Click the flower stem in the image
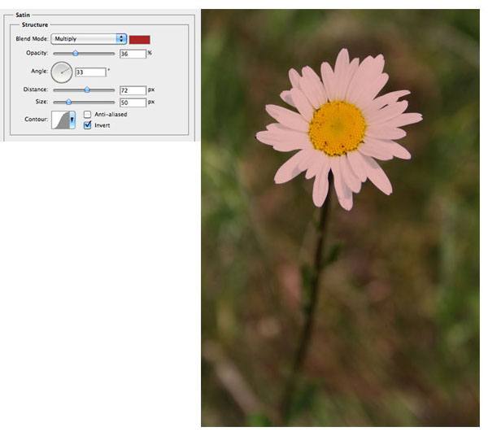 click(x=316, y=268)
